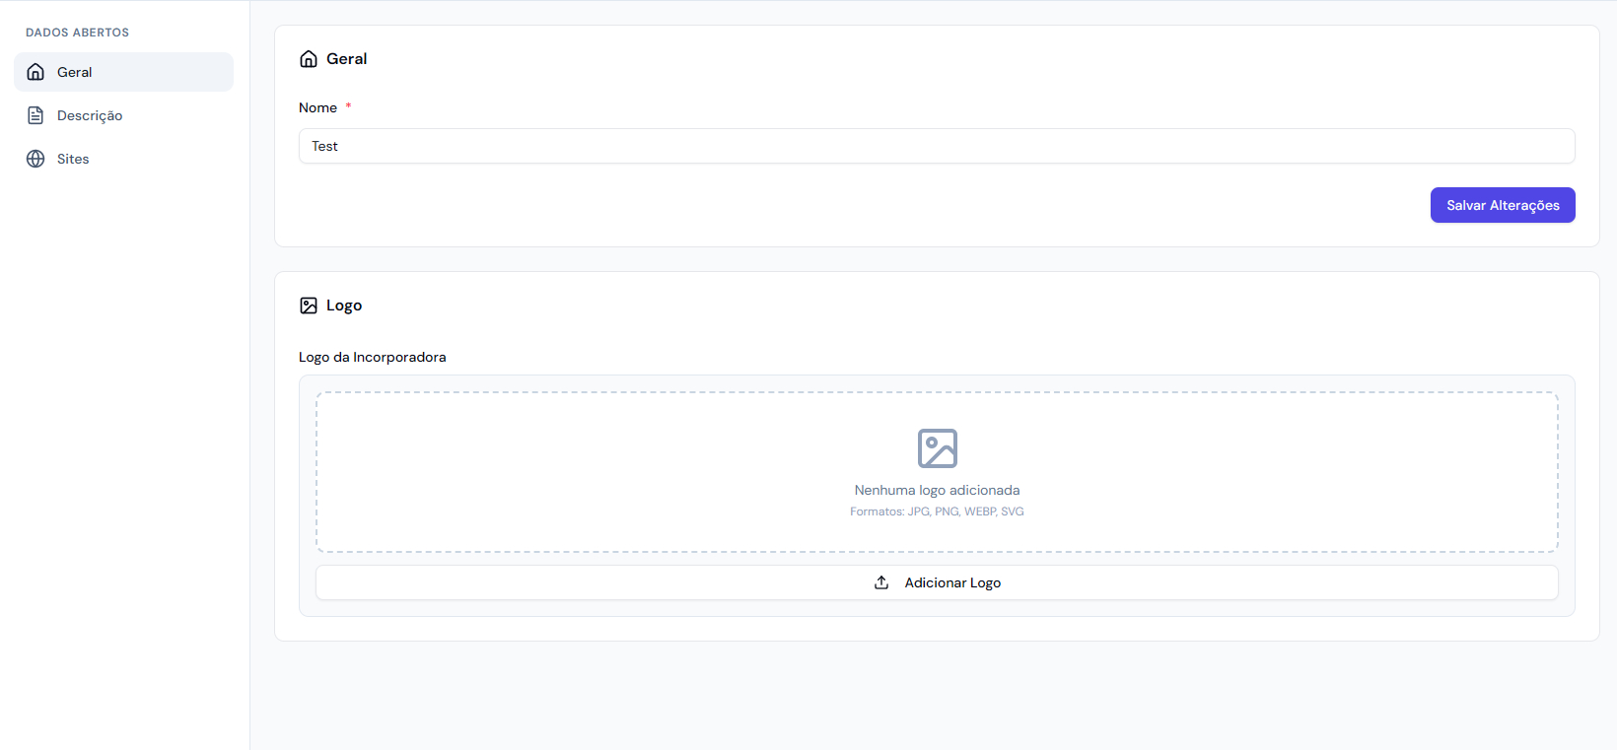Viewport: 1617px width, 750px height.
Task: Click the 'Nenhuma logo adicionada' text
Action: 937,490
